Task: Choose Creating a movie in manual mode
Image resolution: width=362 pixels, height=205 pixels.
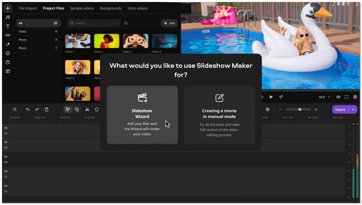Action: pyautogui.click(x=219, y=115)
